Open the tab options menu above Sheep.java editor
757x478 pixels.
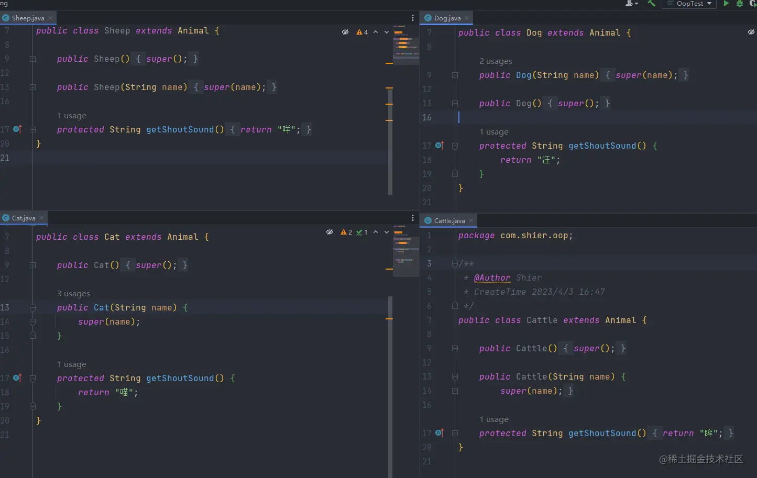413,18
